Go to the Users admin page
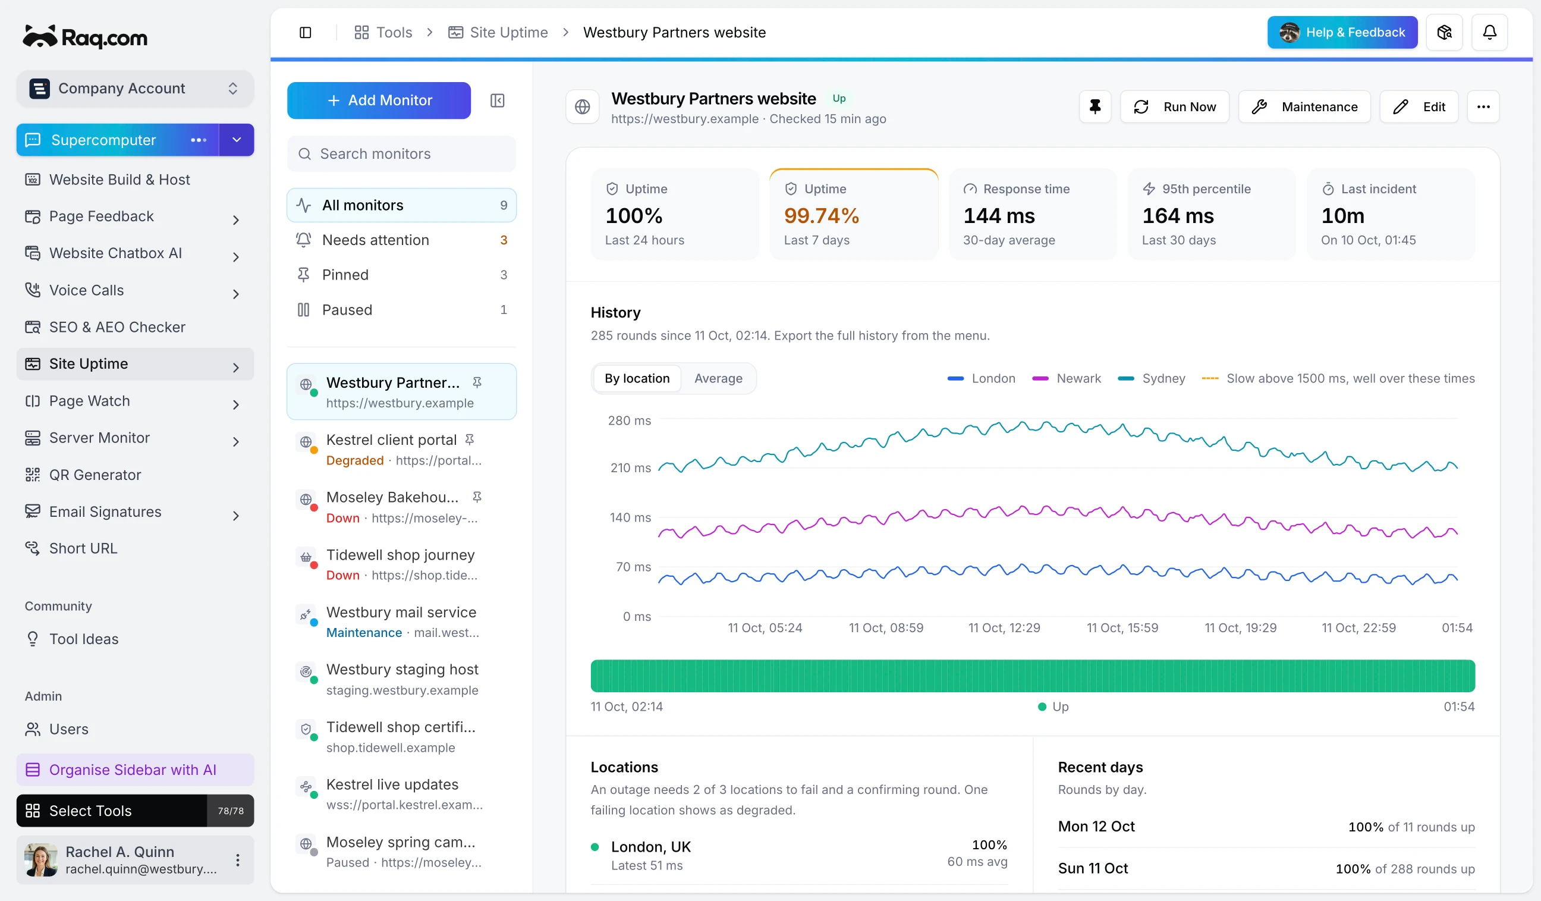1541x901 pixels. coord(134,729)
